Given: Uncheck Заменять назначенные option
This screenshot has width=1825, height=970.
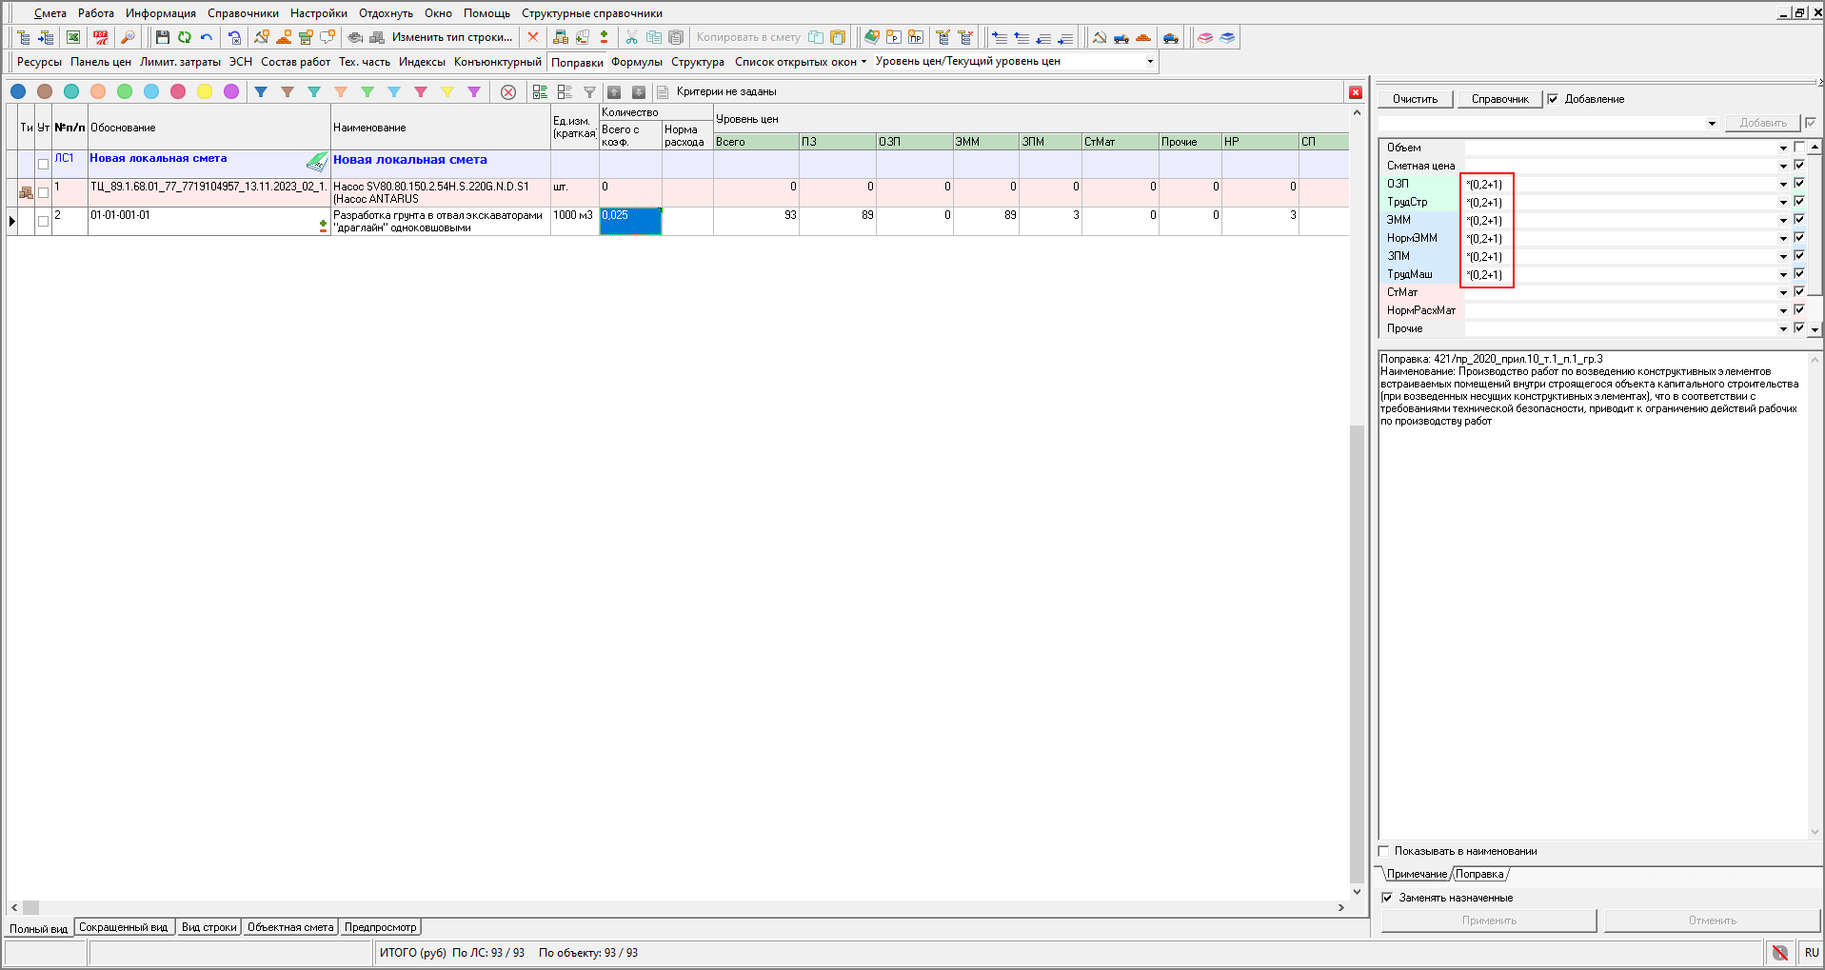Looking at the screenshot, I should click(1387, 898).
